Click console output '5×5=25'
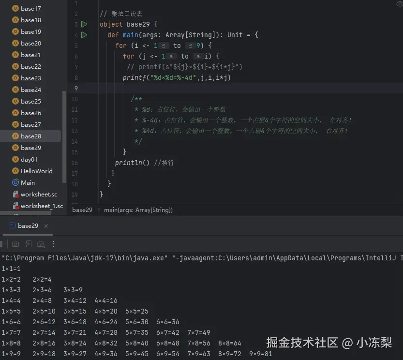403x360 pixels. (x=137, y=311)
